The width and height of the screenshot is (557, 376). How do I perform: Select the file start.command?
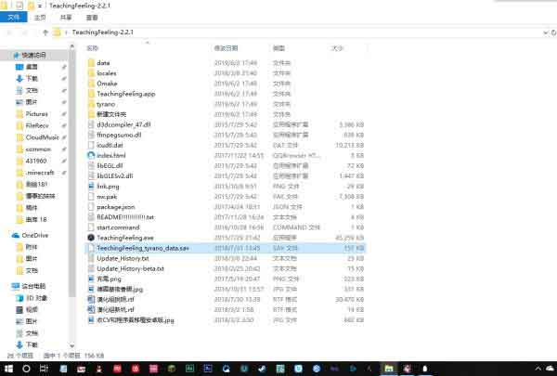pyautogui.click(x=118, y=227)
